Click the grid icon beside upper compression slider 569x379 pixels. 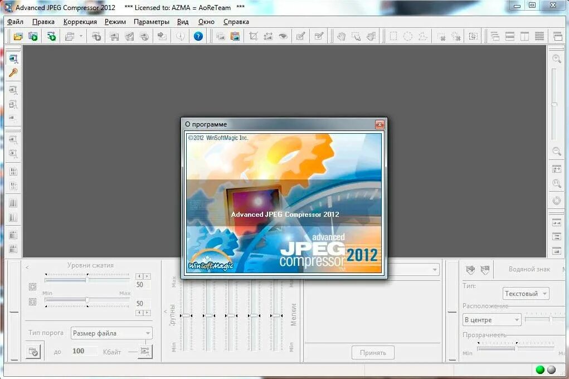(x=32, y=287)
